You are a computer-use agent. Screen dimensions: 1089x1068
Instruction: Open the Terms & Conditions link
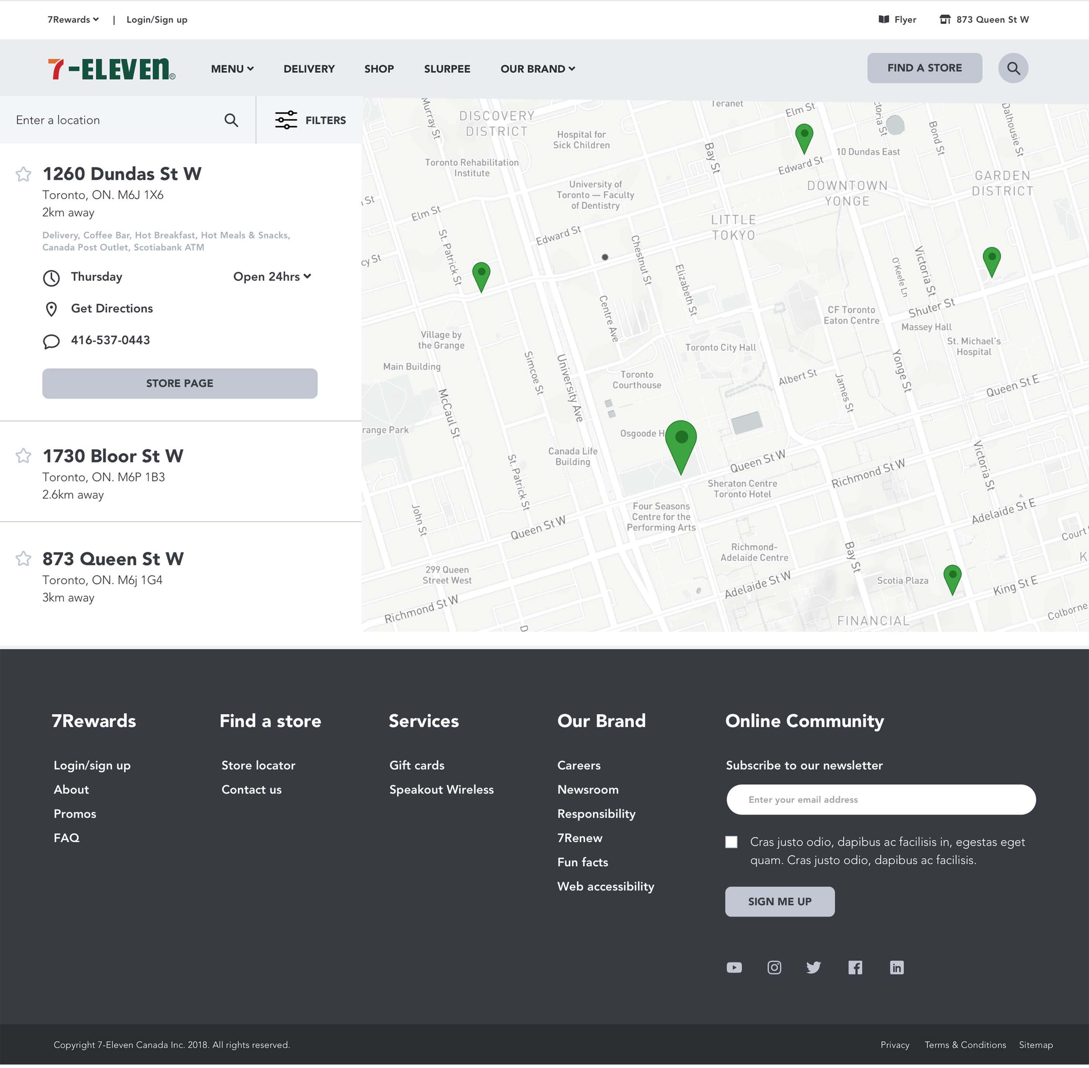pyautogui.click(x=965, y=1045)
